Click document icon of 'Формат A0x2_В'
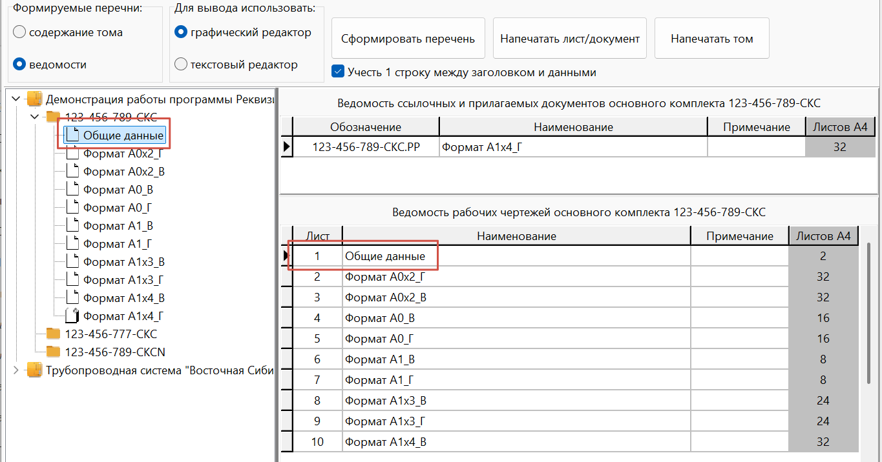The image size is (882, 462). 73,172
